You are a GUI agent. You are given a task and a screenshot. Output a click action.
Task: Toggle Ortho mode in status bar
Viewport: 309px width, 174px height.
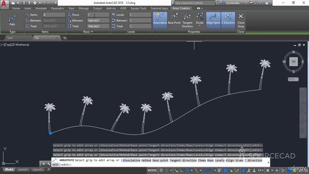[182, 170]
